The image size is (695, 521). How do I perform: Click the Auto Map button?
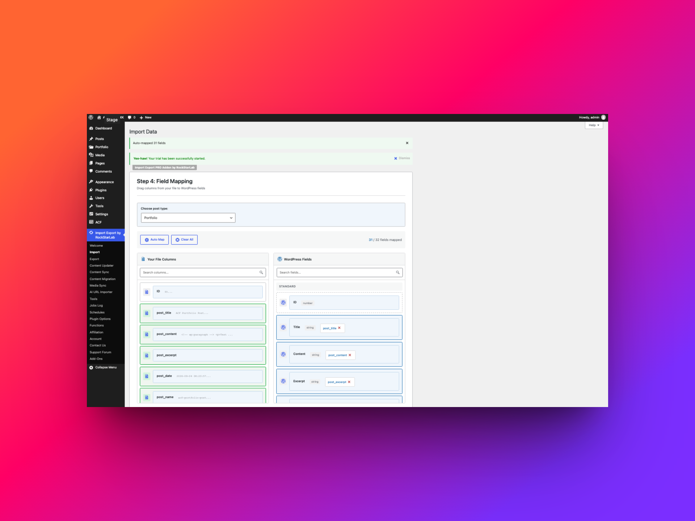154,240
